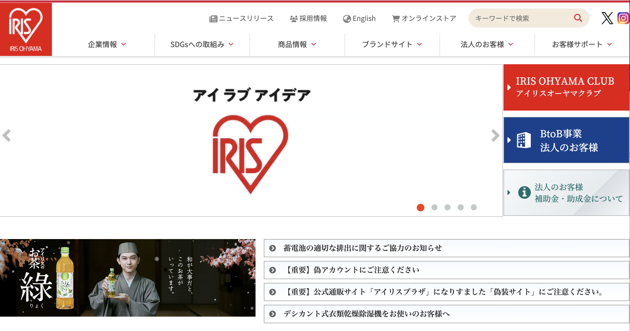Open the IRIS OHYAMA CLUB banner
Viewport: 630px width, 331px height.
coord(566,87)
